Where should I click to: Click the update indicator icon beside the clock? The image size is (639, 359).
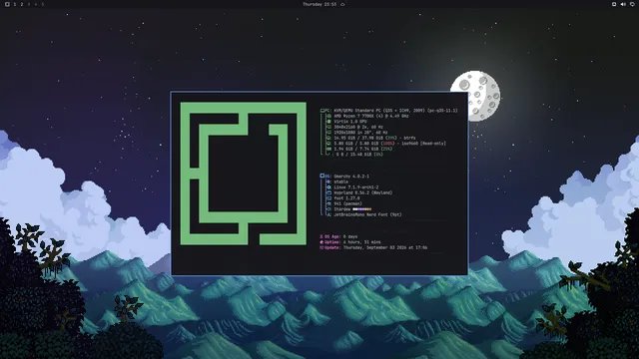342,4
